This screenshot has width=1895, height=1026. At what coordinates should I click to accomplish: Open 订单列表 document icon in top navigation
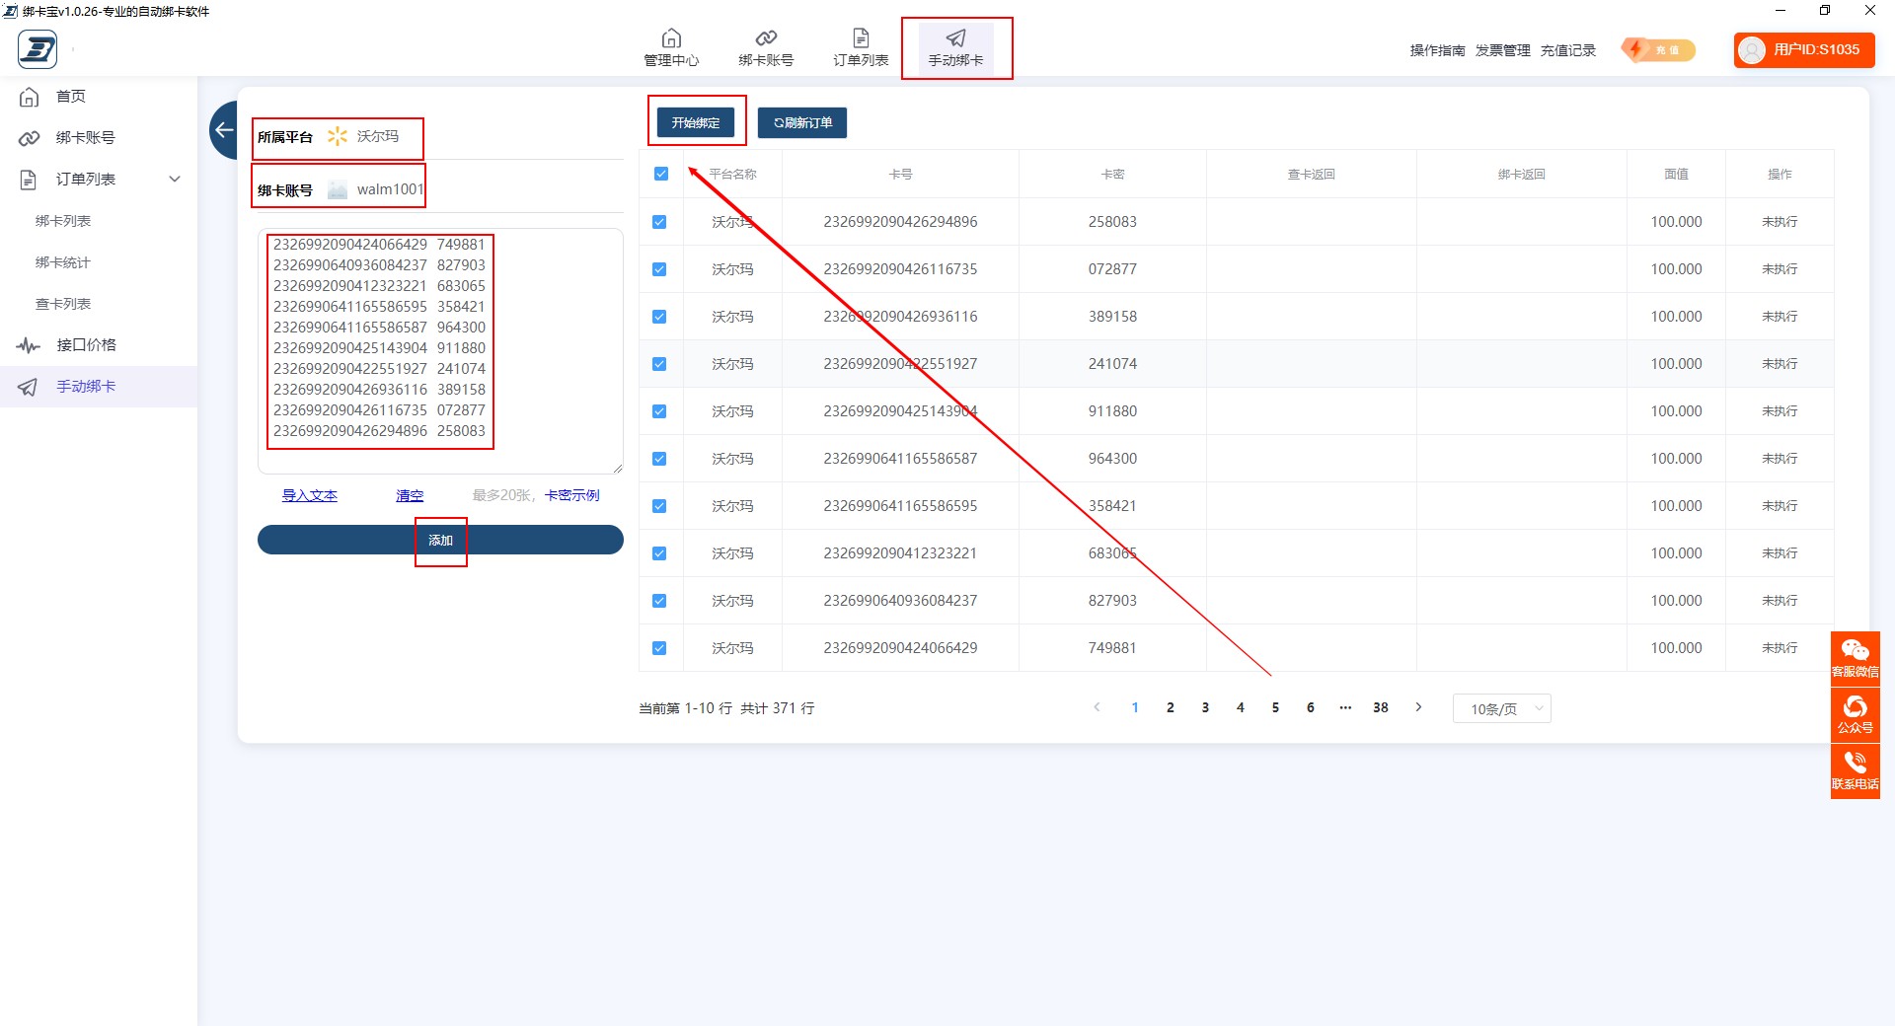(861, 38)
